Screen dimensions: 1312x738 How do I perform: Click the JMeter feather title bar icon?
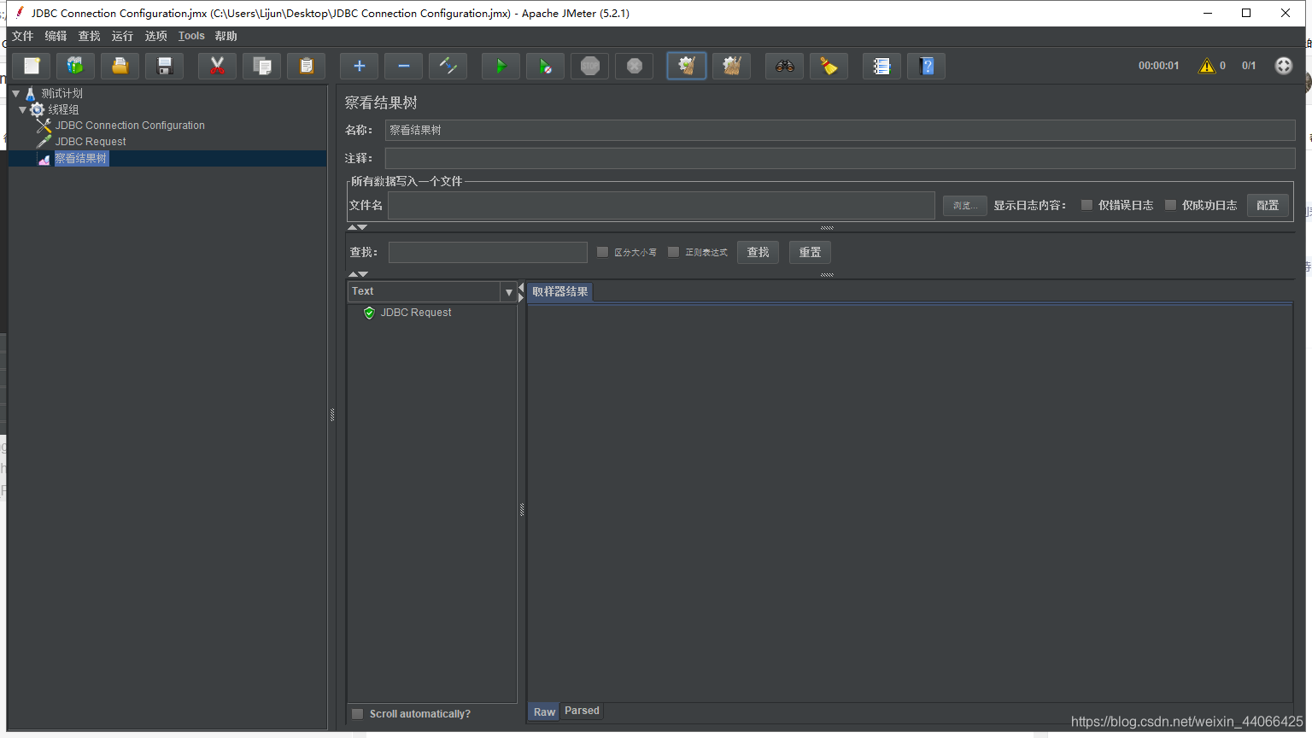click(20, 13)
